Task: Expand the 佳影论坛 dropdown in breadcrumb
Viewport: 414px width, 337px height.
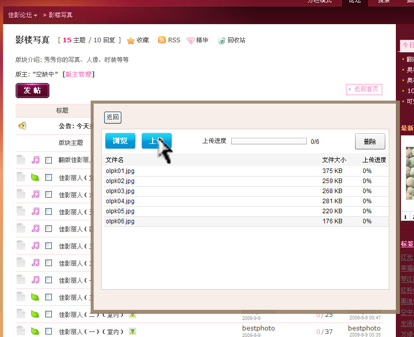Action: click(x=23, y=15)
